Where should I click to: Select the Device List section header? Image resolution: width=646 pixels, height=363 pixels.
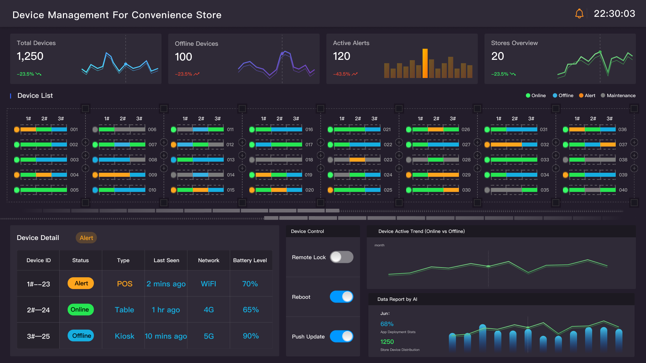coord(35,95)
